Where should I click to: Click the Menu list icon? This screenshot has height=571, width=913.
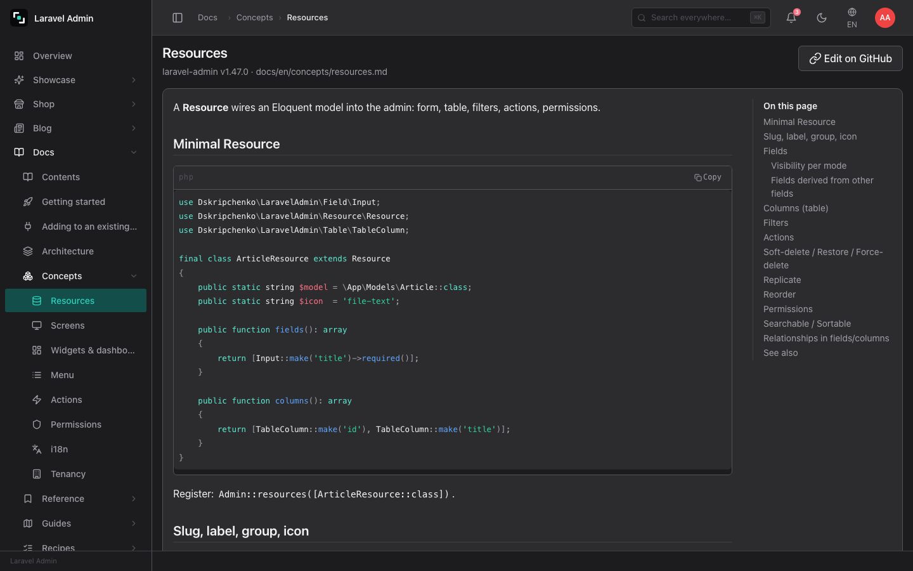coord(37,375)
